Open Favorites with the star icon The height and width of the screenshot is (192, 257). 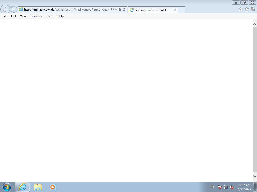pyautogui.click(x=247, y=9)
